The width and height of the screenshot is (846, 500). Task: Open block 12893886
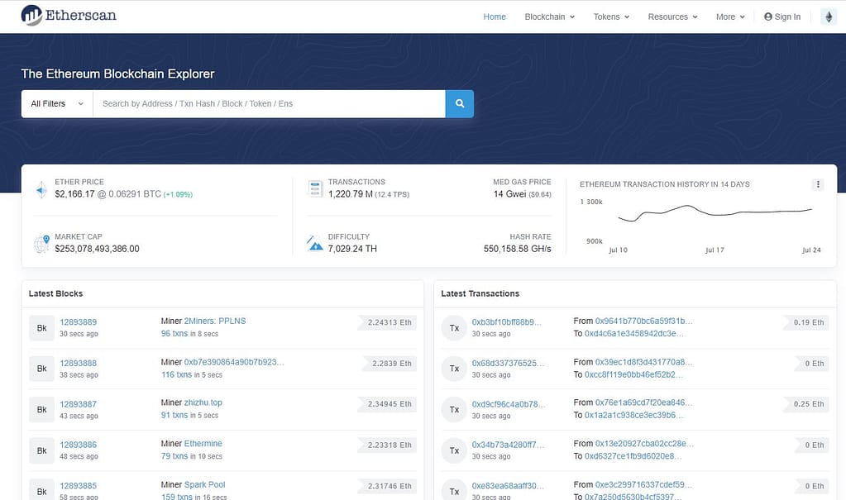pyautogui.click(x=79, y=445)
